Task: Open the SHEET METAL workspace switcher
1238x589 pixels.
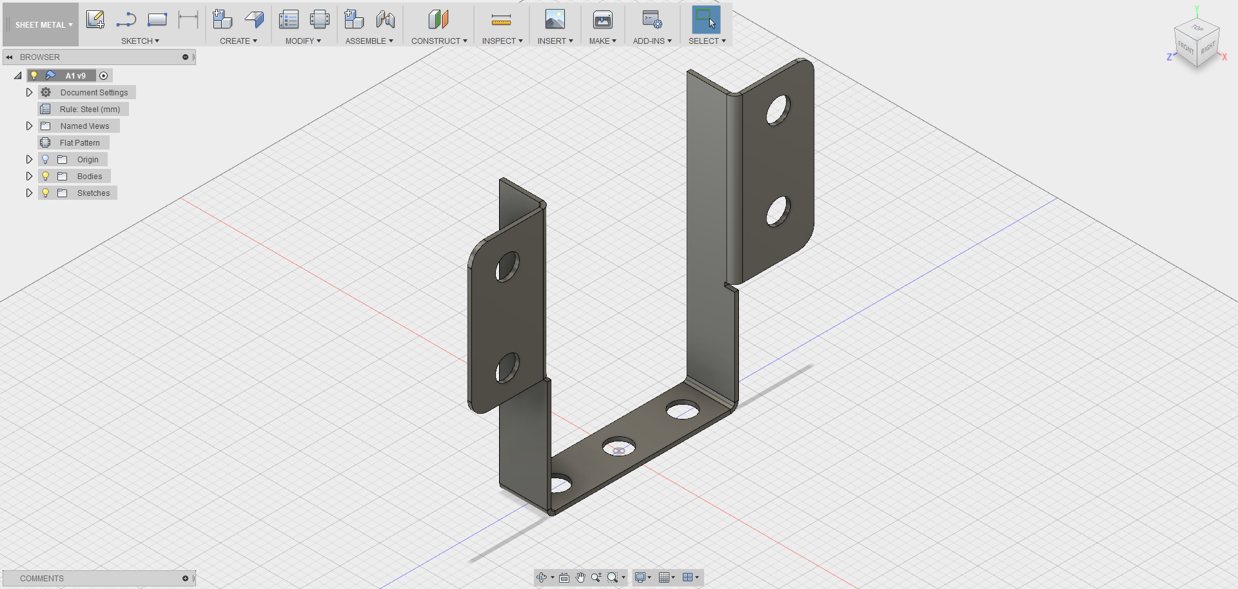Action: [x=40, y=24]
